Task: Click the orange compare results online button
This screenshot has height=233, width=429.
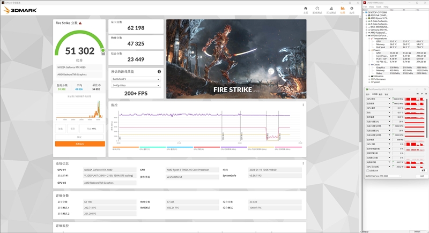Action: [x=80, y=144]
